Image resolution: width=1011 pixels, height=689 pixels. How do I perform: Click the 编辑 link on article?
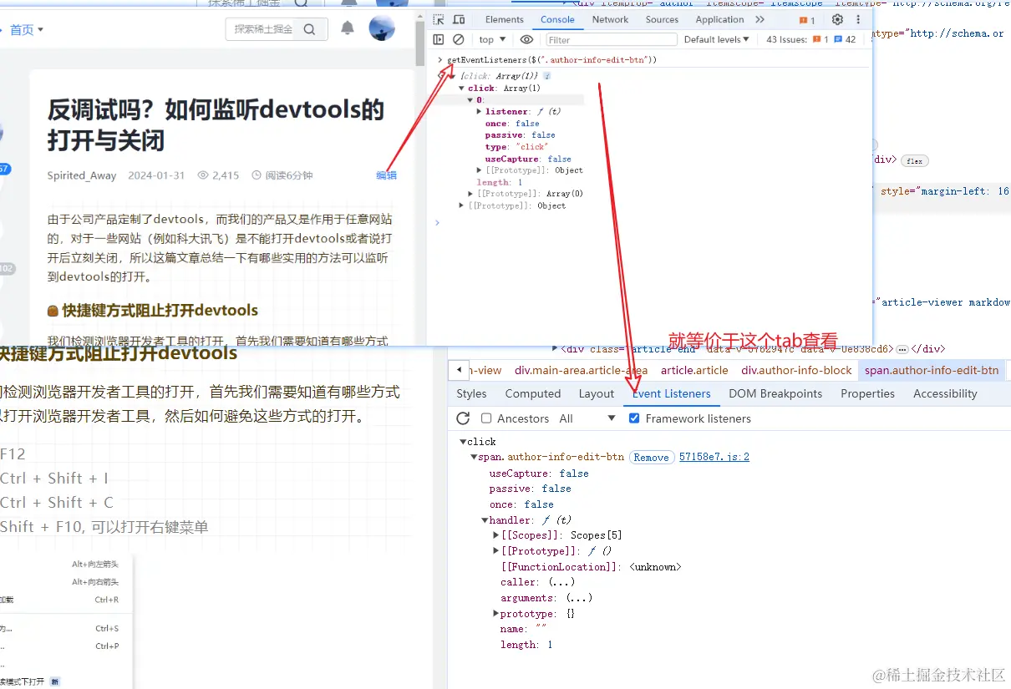point(386,175)
